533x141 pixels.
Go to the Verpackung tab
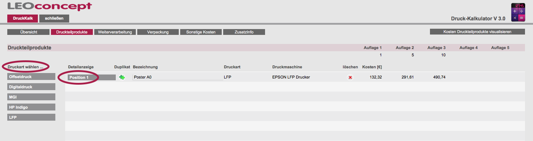click(x=158, y=32)
